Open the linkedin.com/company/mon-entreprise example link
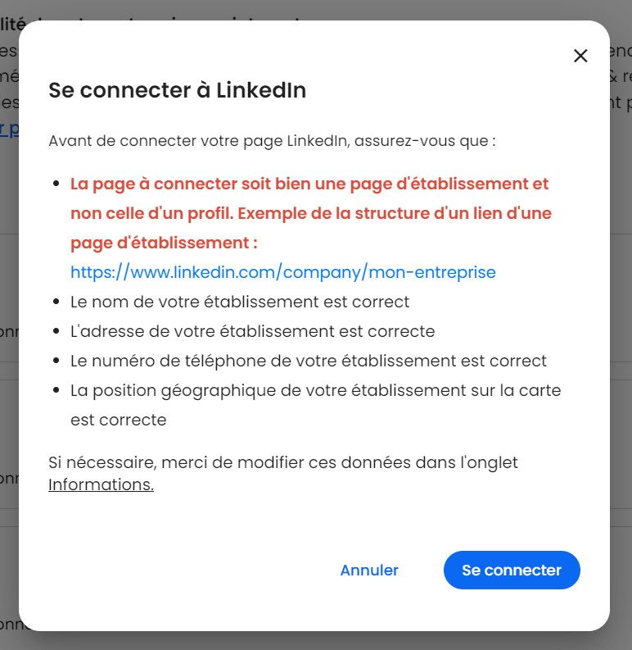This screenshot has height=650, width=632. (283, 272)
